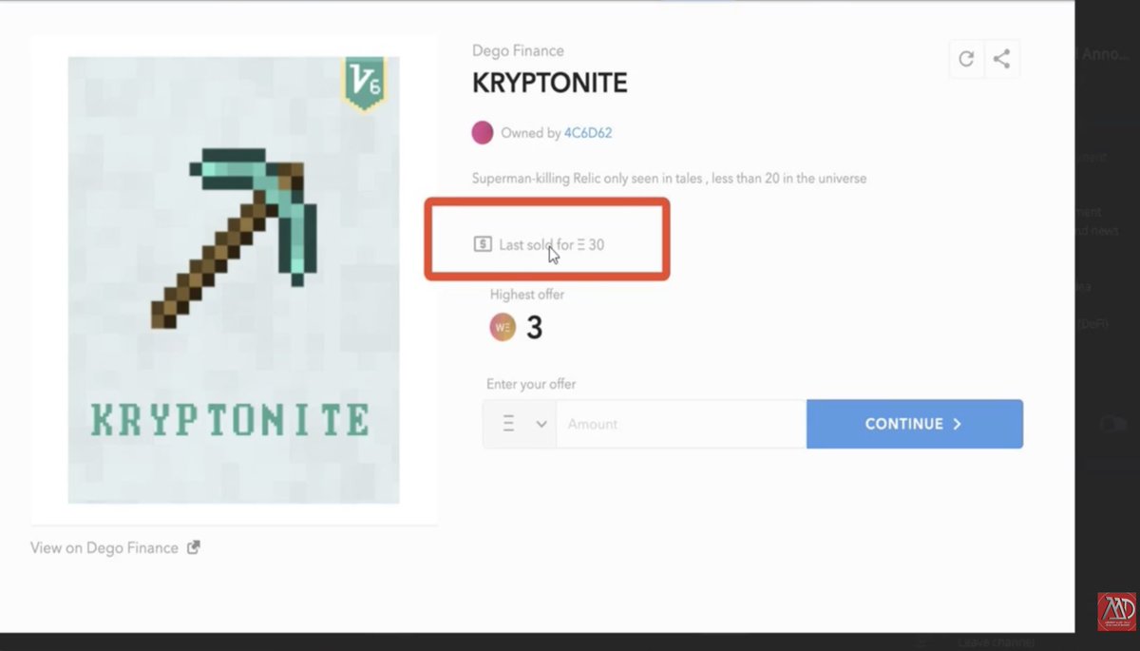The height and width of the screenshot is (651, 1140).
Task: Click the 'Highest offer' label
Action: pyautogui.click(x=527, y=295)
